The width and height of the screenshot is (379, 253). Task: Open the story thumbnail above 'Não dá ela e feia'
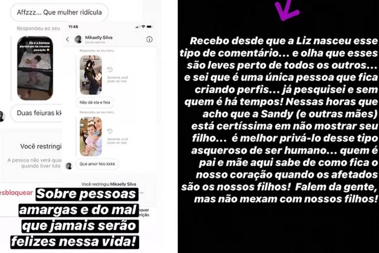(90, 75)
